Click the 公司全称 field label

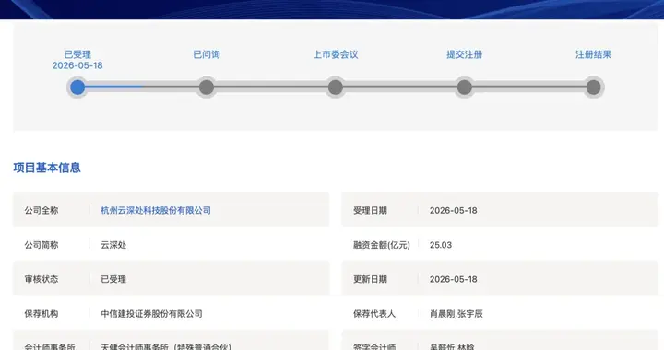[41, 210]
